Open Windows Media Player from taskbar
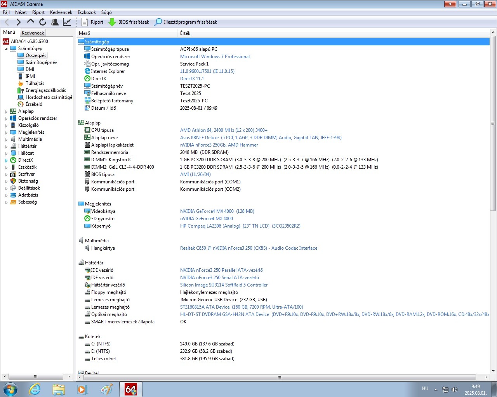Screen dimensions: 497x397 pos(82,389)
